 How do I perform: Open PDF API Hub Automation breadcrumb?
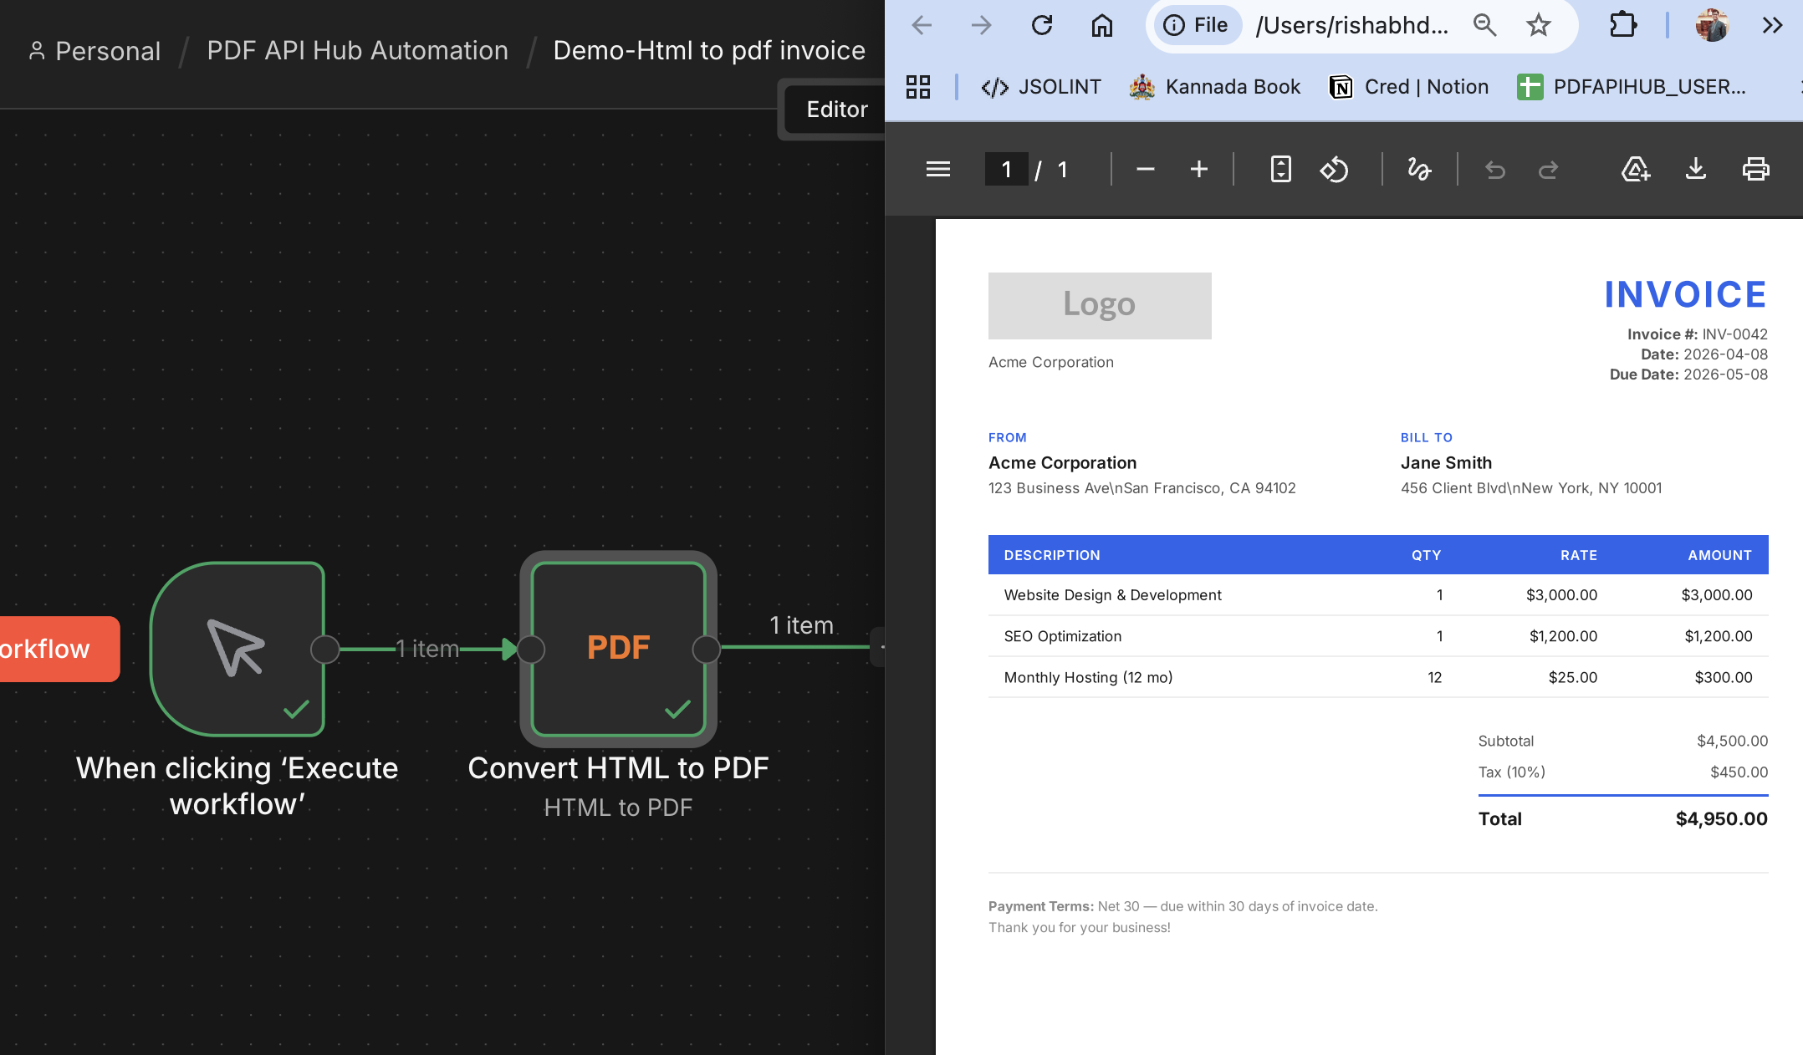357,51
